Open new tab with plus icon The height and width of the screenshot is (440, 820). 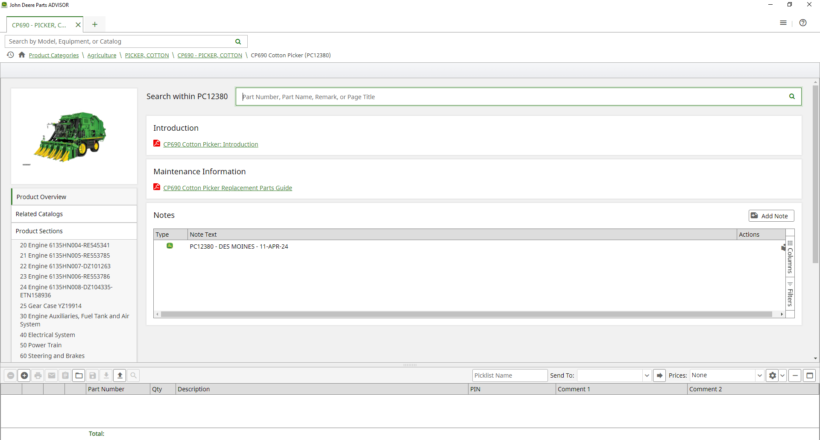tap(95, 24)
